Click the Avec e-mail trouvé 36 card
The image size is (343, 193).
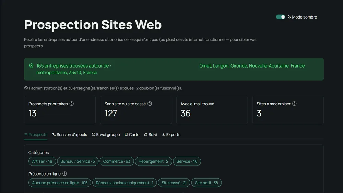pos(212,110)
